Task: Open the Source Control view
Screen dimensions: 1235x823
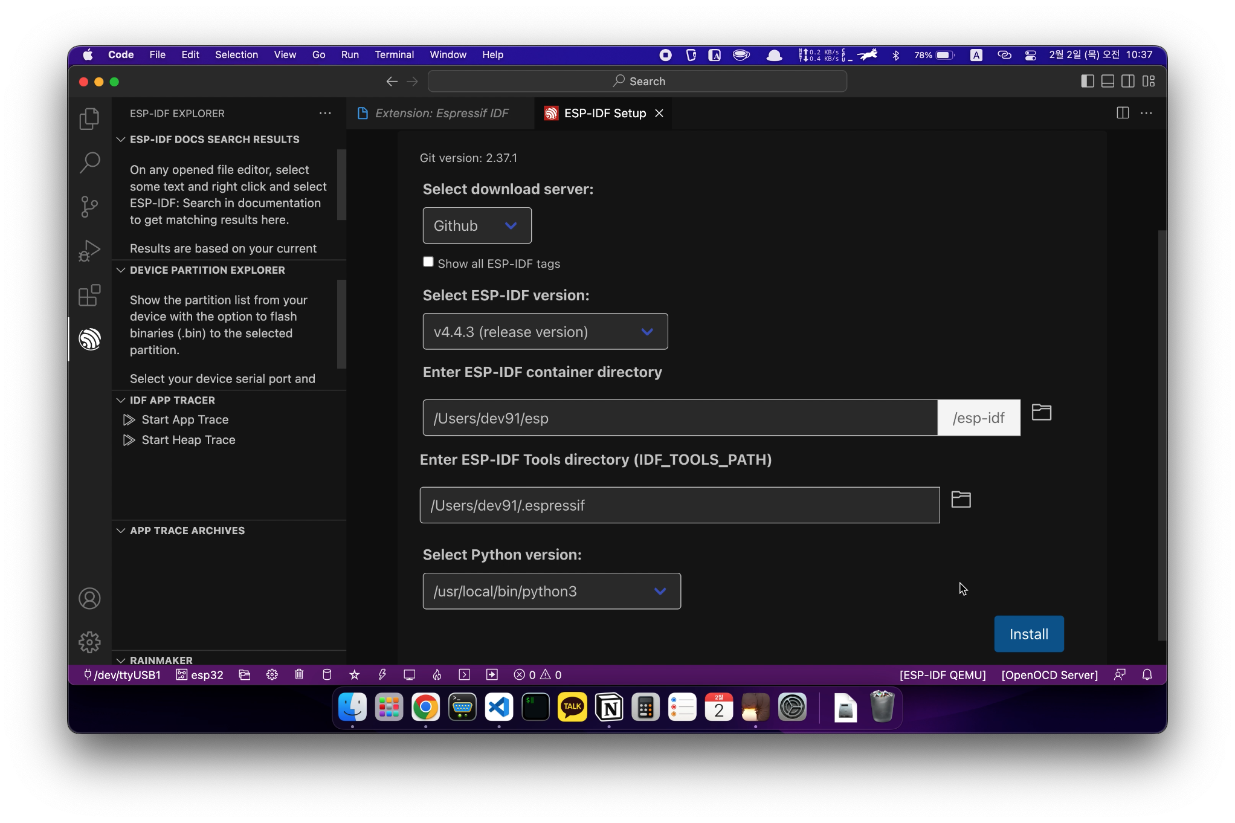Action: point(89,207)
